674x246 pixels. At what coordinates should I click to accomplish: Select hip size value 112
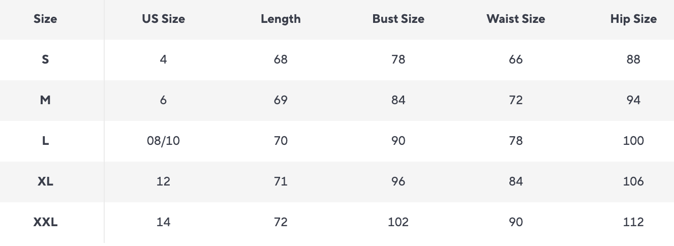pos(633,222)
